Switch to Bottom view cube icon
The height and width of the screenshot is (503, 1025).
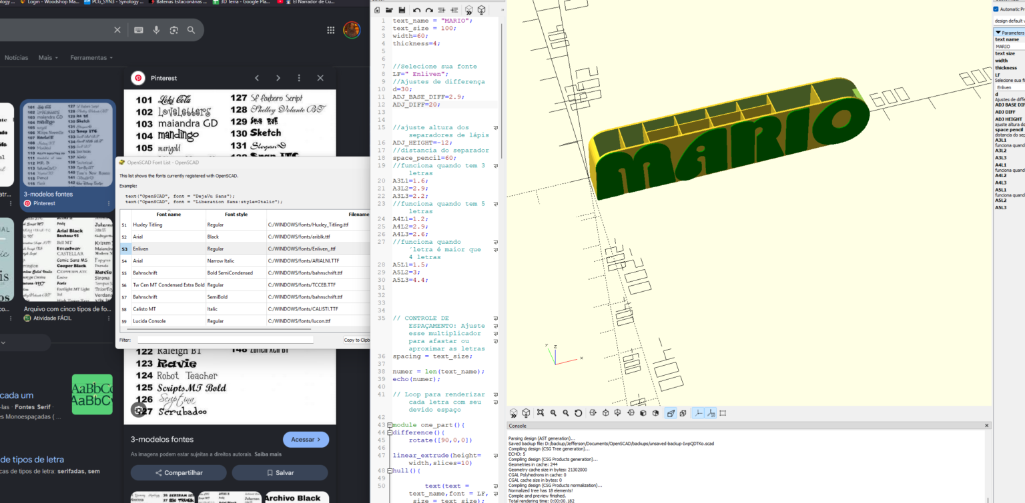618,413
